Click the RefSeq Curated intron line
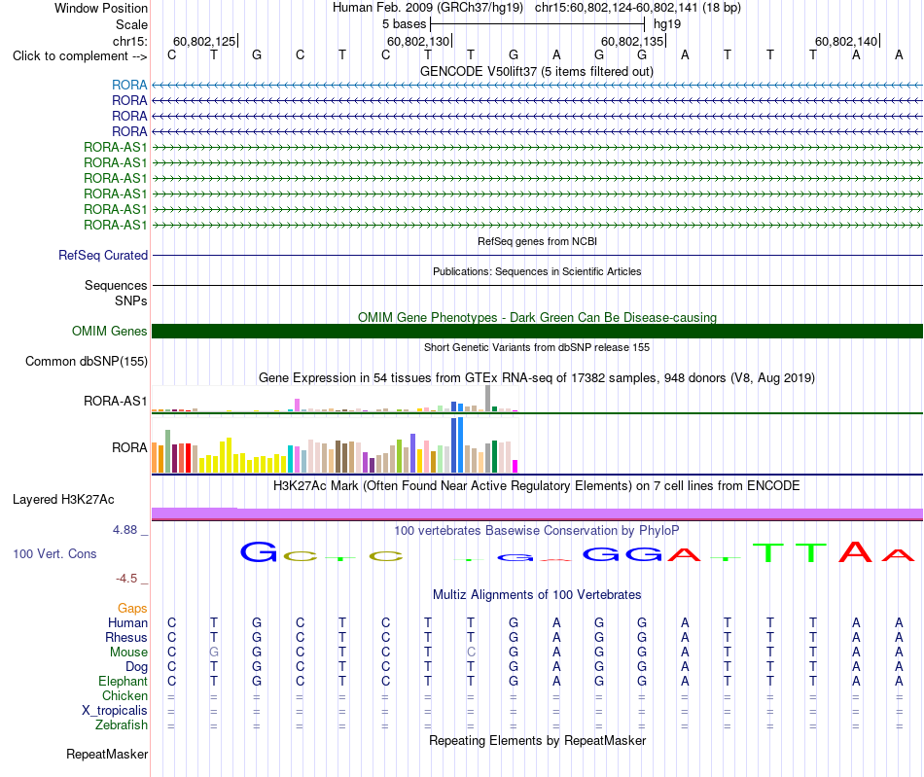This screenshot has width=924, height=777. tap(537, 255)
